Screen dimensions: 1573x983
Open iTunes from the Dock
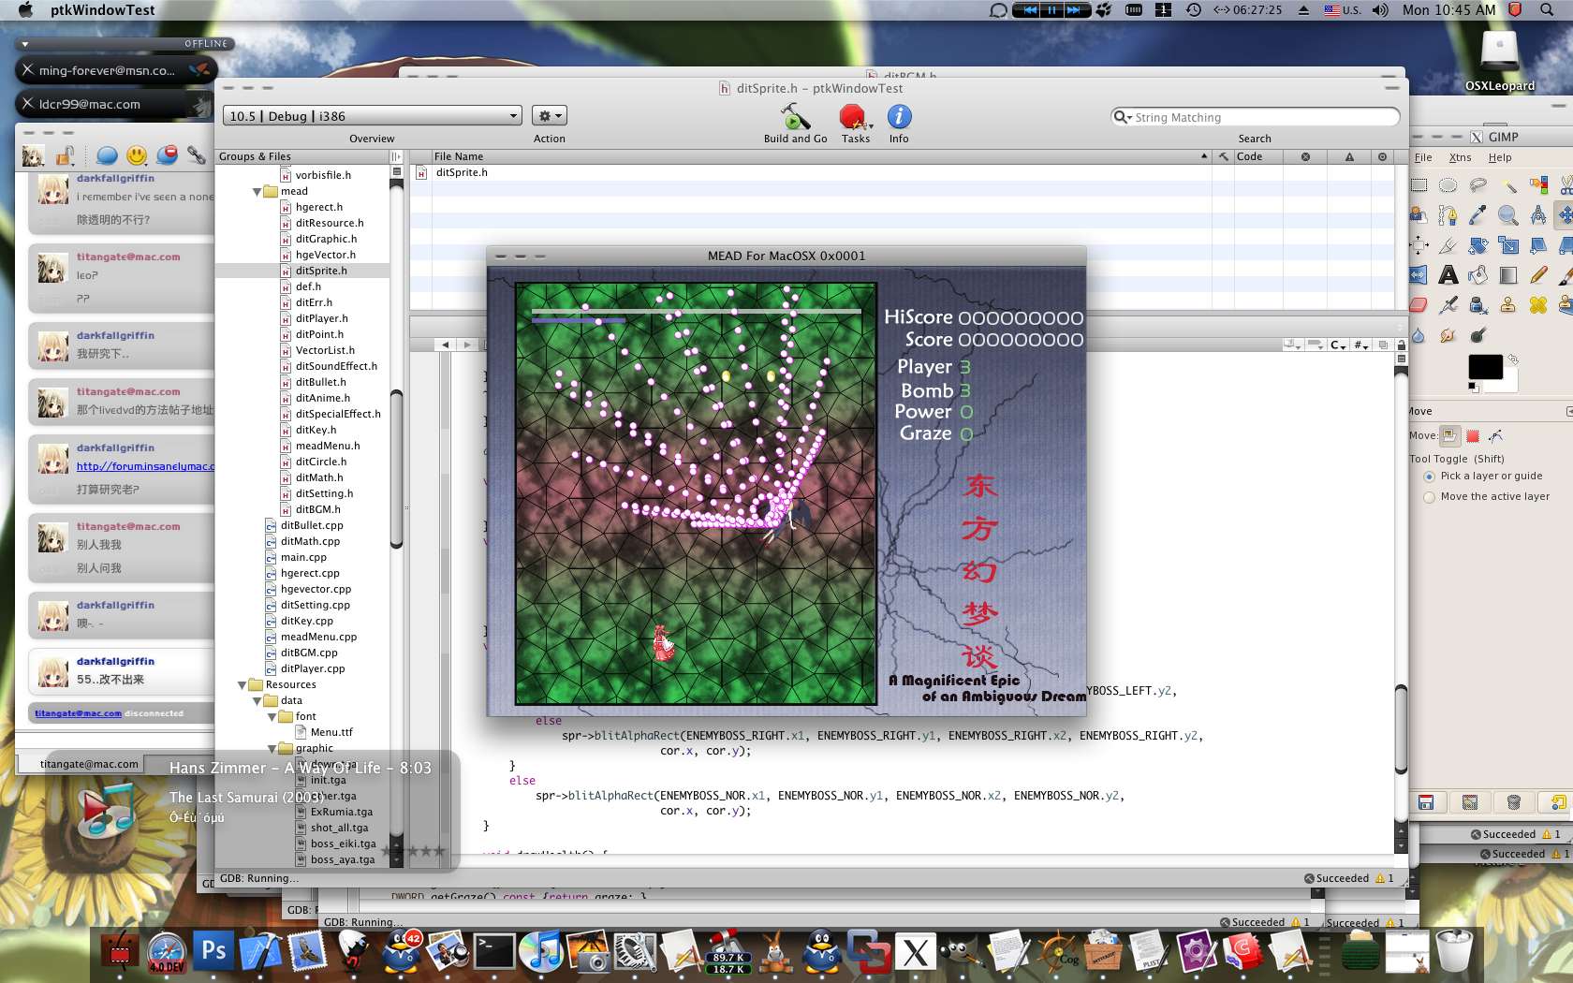[x=539, y=950]
